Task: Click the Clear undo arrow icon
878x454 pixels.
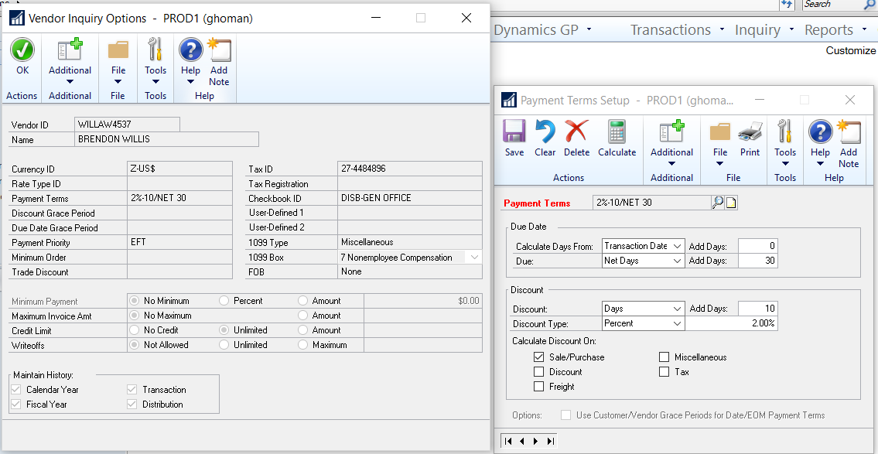Action: click(x=545, y=131)
